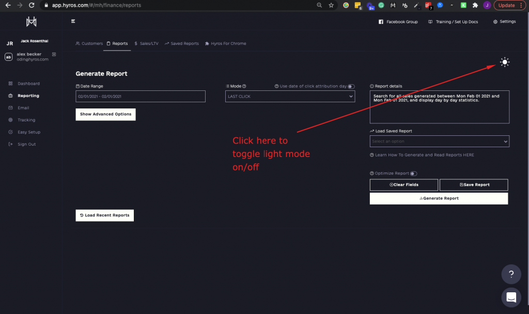Image resolution: width=529 pixels, height=314 pixels.
Task: Click the browser Update button
Action: 509,5
